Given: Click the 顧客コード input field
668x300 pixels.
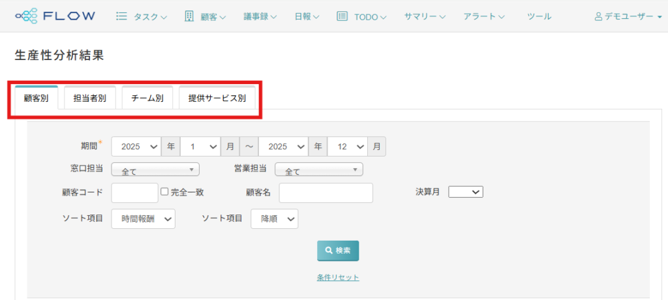Looking at the screenshot, I should tap(134, 193).
